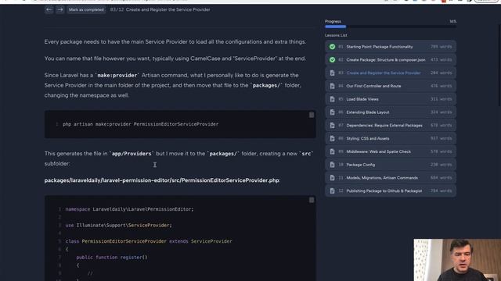The image size is (501, 281).
Task: Click document icon for Dependencies: Require External Packages
Action: click(x=332, y=125)
